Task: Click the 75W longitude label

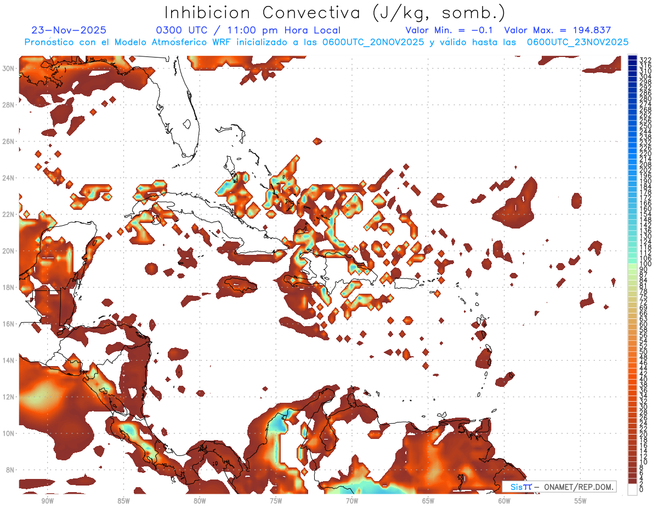Action: click(276, 501)
